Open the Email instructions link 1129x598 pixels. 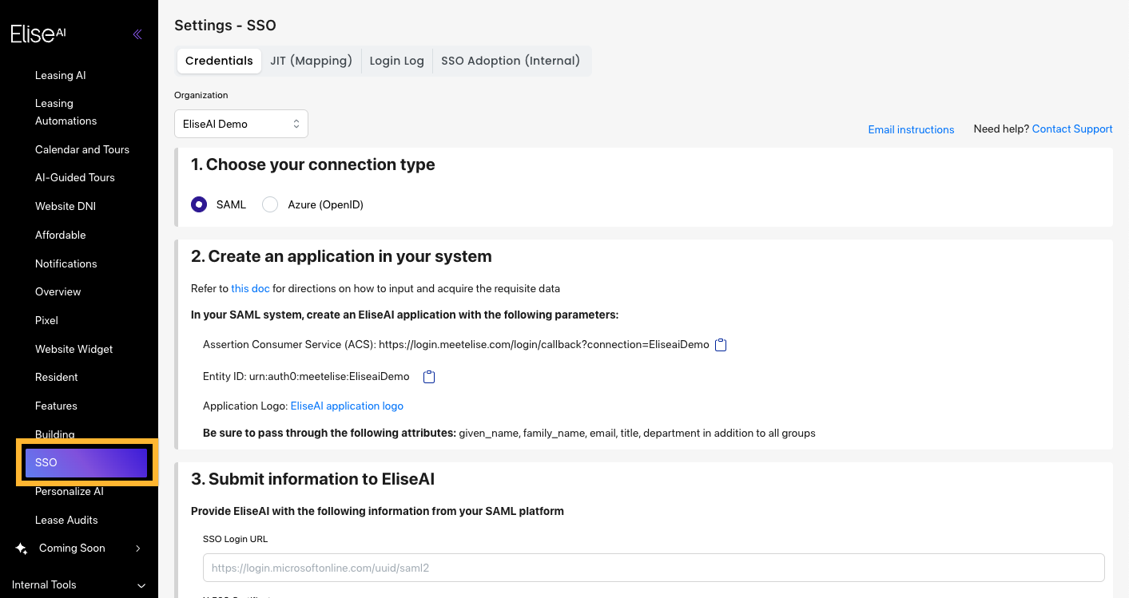911,129
